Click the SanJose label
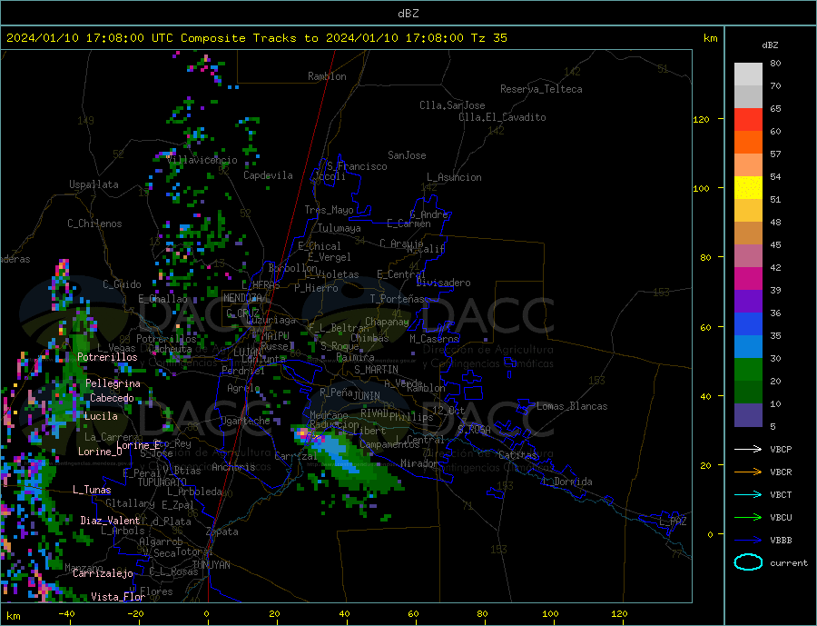817x626 pixels. [x=407, y=155]
